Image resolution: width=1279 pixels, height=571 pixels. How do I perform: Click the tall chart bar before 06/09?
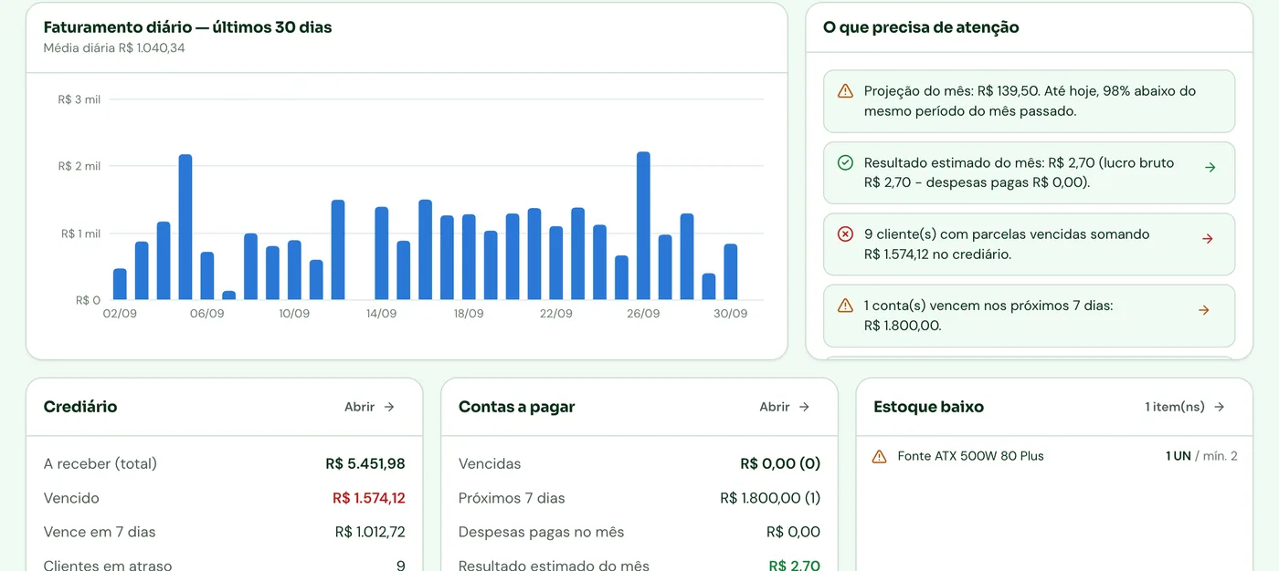185,227
